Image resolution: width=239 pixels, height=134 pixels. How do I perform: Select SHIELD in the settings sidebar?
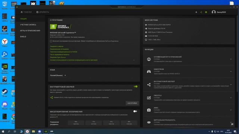(23, 36)
